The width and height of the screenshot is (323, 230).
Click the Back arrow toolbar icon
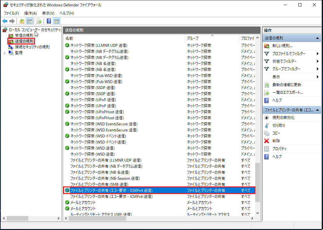coord(5,21)
